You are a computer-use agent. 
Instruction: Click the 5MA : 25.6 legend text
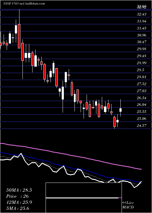click(18, 208)
